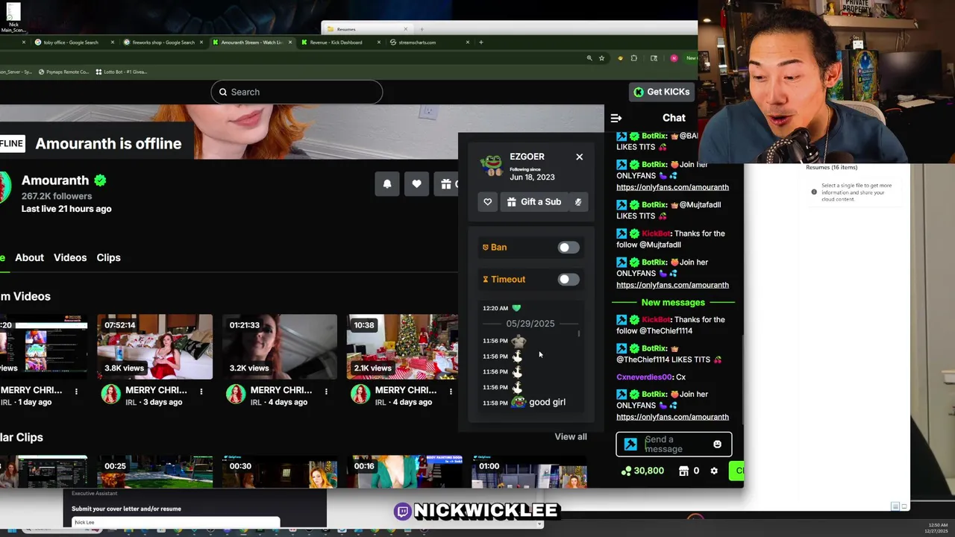
Task: Play the 00:16 clip
Action: 404,471
